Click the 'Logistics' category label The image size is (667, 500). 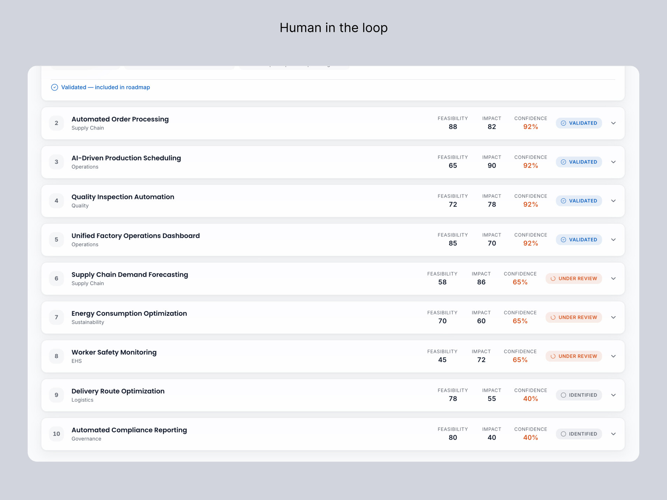[x=82, y=400]
